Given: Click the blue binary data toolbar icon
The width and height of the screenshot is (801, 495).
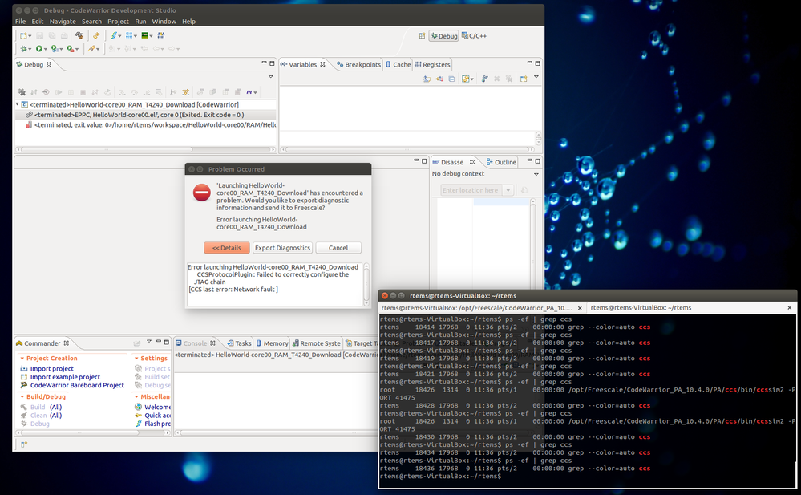Looking at the screenshot, I should 129,36.
